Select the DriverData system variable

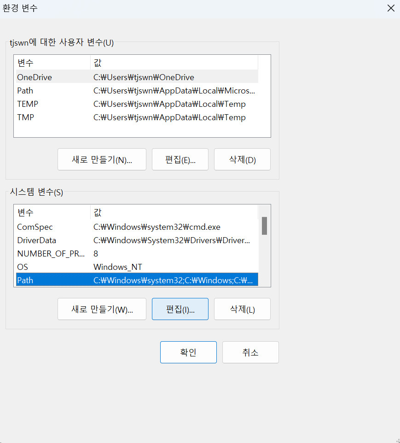click(137, 240)
